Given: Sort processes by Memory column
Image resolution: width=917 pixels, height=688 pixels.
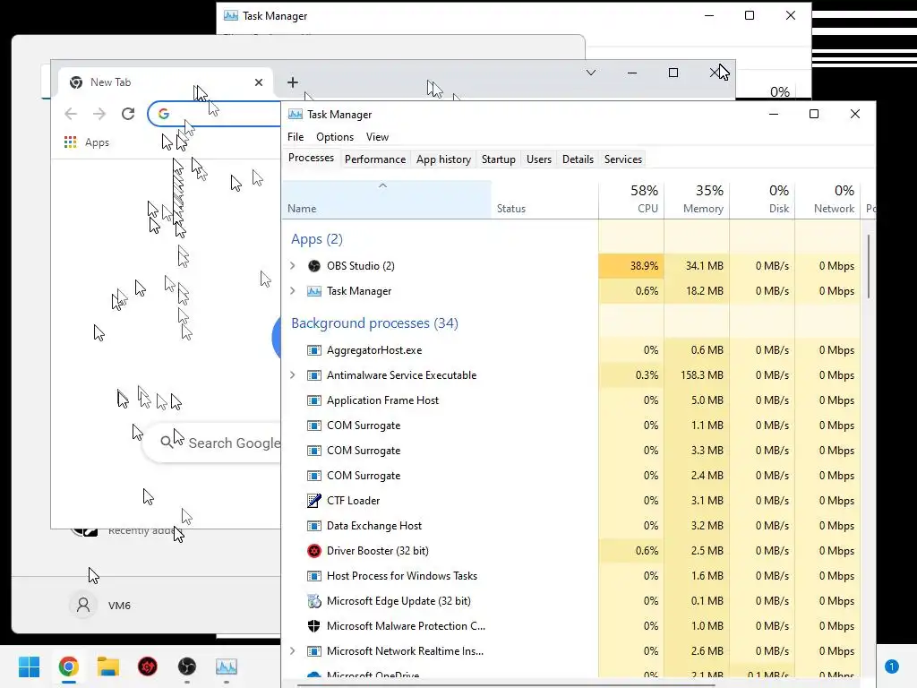Looking at the screenshot, I should (697, 200).
